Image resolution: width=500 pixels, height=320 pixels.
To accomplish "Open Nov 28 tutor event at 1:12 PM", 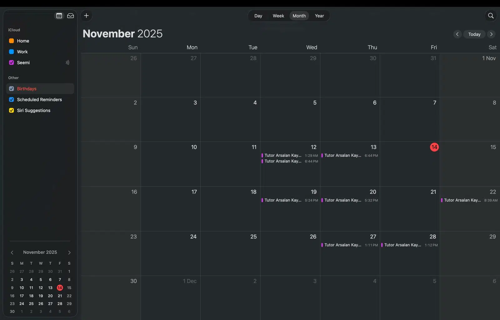I will tap(410, 245).
